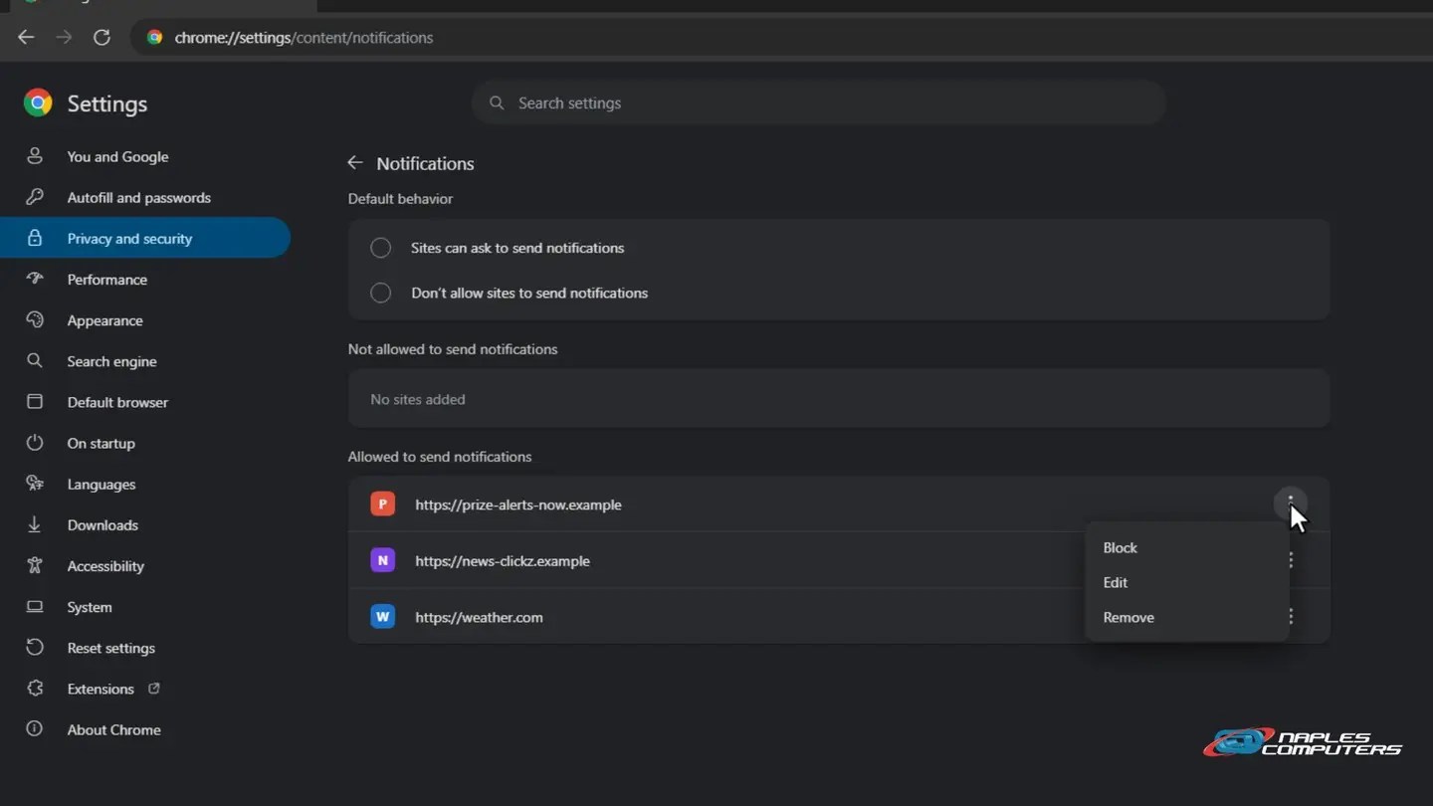Click the browser forward arrow

click(64, 38)
